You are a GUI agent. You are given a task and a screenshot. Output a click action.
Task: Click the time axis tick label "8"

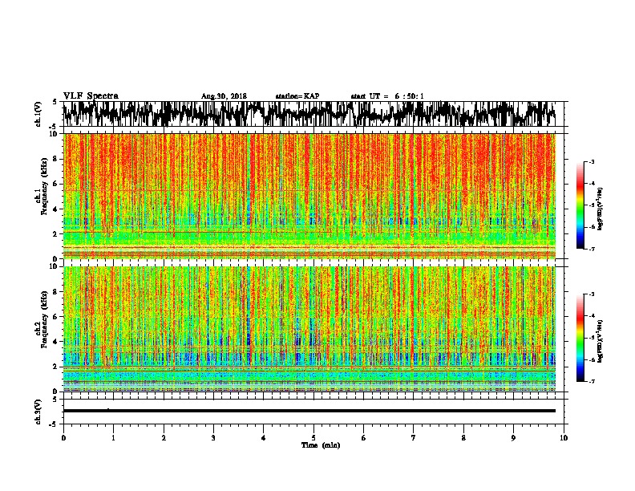(x=463, y=438)
